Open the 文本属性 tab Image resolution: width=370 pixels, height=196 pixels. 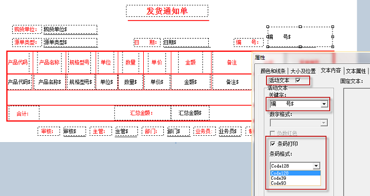point(356,71)
